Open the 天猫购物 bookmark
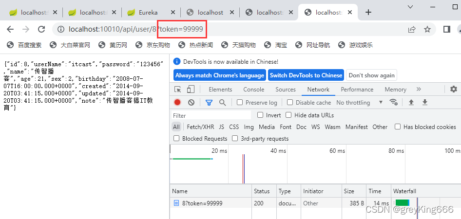The image size is (461, 219). coord(238,45)
